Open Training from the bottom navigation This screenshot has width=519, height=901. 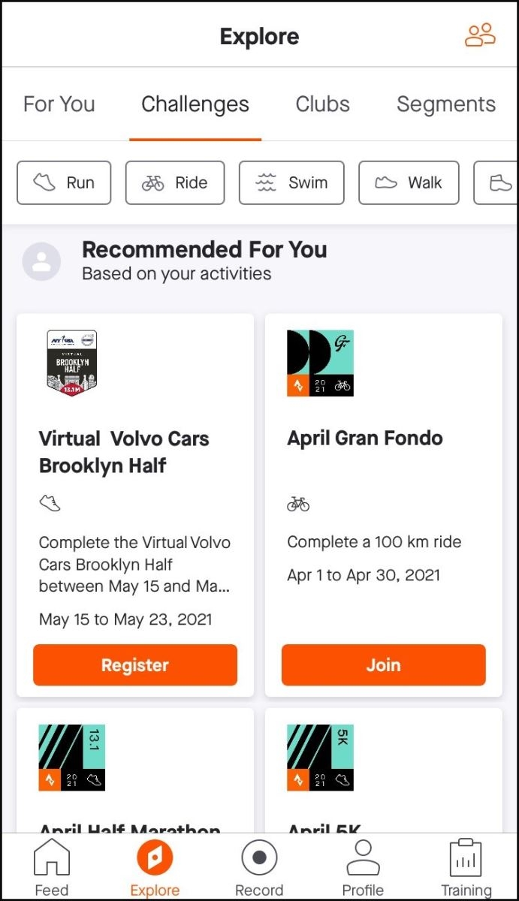point(466,863)
